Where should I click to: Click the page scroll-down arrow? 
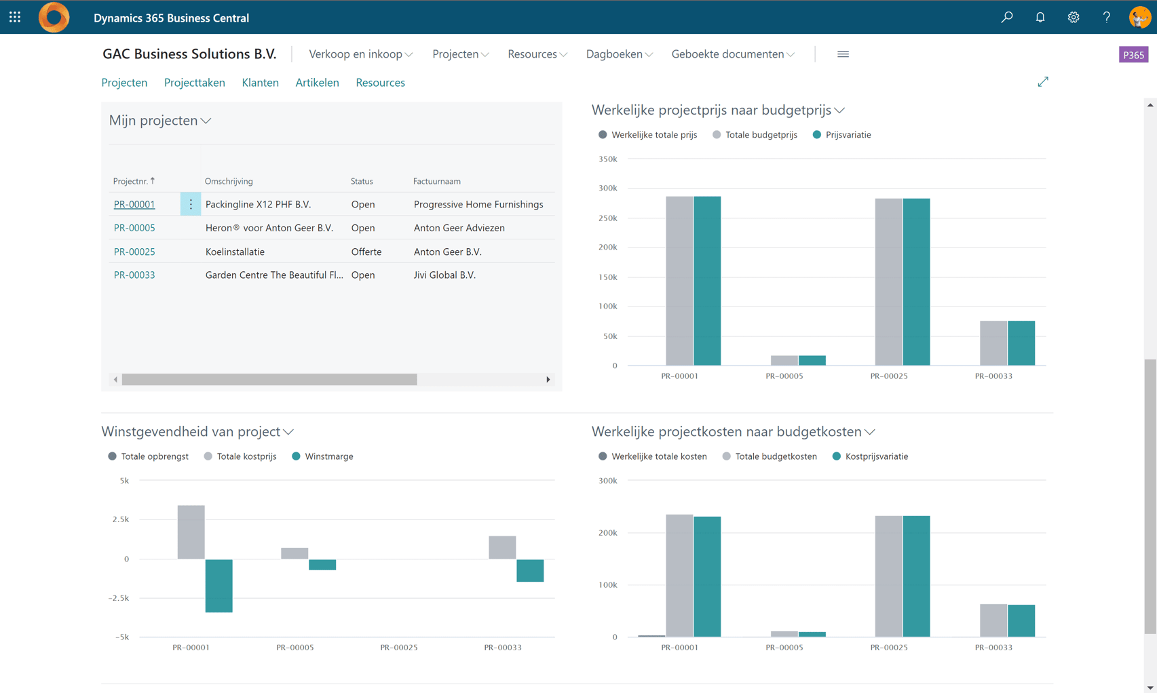point(1150,688)
